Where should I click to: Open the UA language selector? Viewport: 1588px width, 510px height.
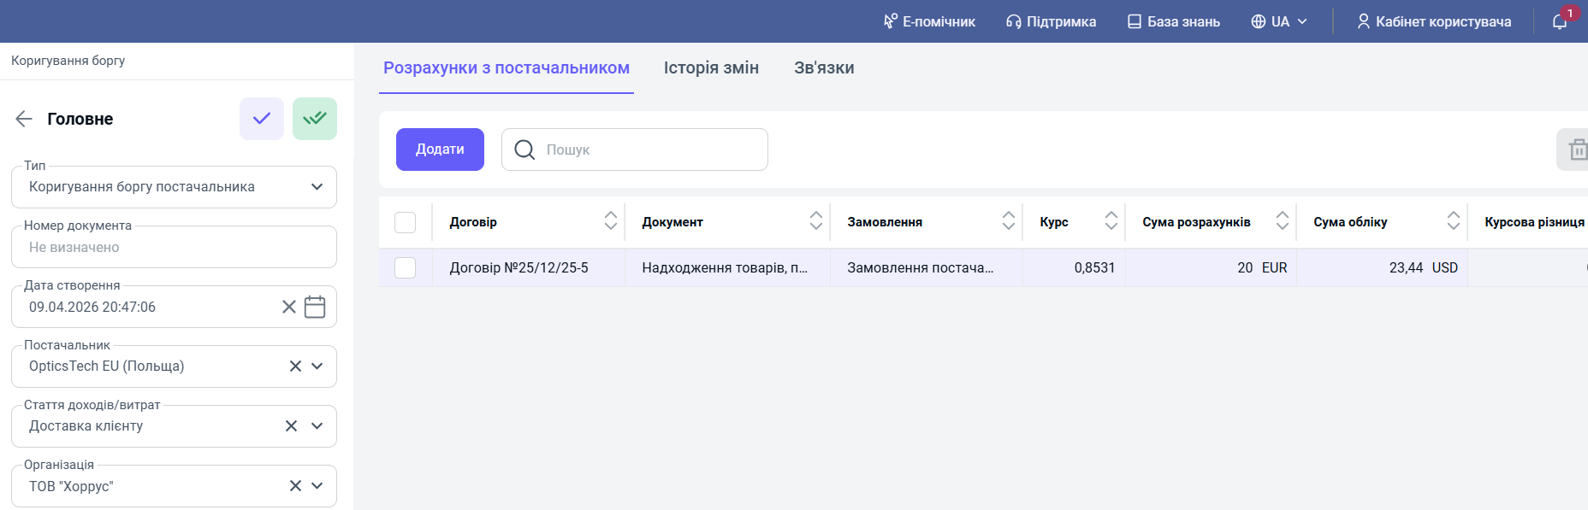coord(1279,21)
